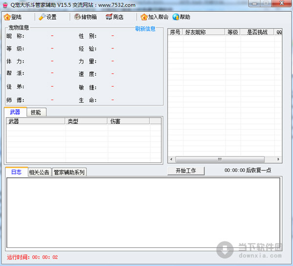Click the 00:00:00 后恢复一点 timer text
The width and height of the screenshot is (293, 266).
248,170
